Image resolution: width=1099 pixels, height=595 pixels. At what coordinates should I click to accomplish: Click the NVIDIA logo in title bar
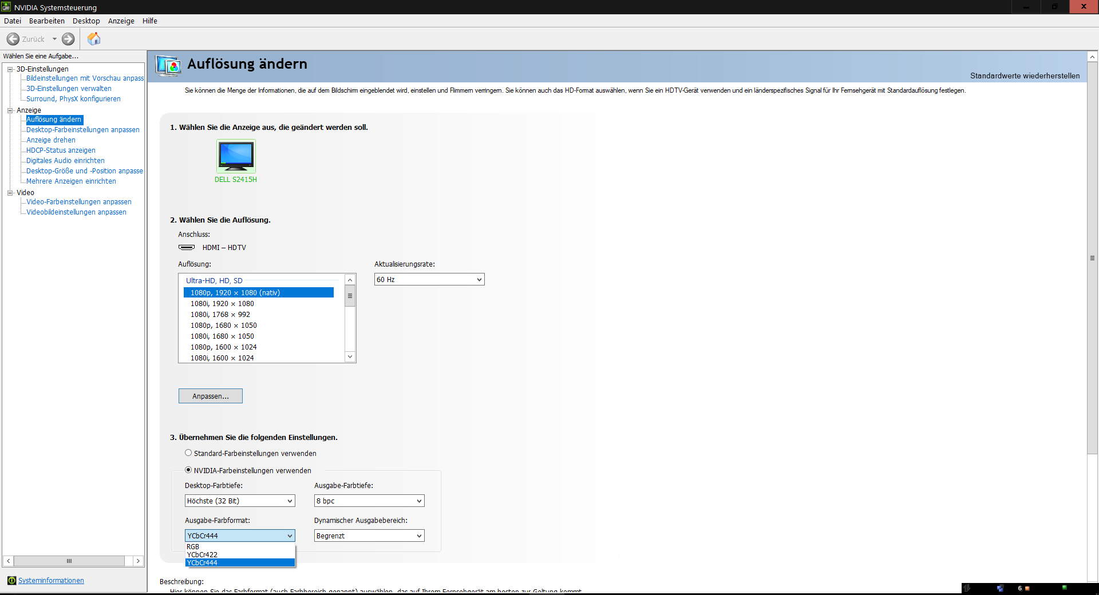coord(6,7)
